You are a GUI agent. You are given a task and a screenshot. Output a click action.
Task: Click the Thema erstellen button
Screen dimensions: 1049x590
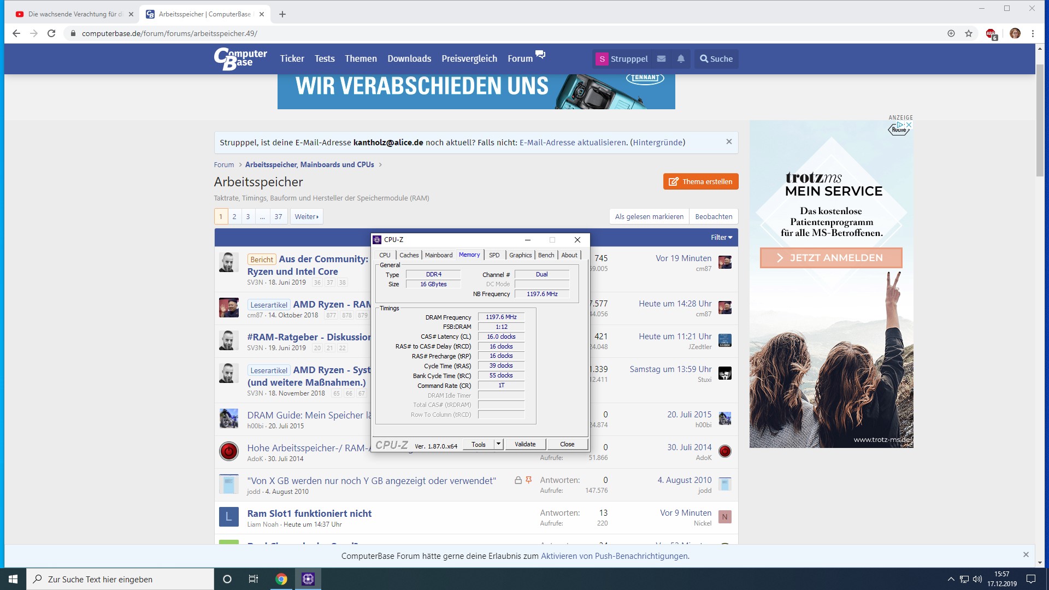pyautogui.click(x=700, y=181)
